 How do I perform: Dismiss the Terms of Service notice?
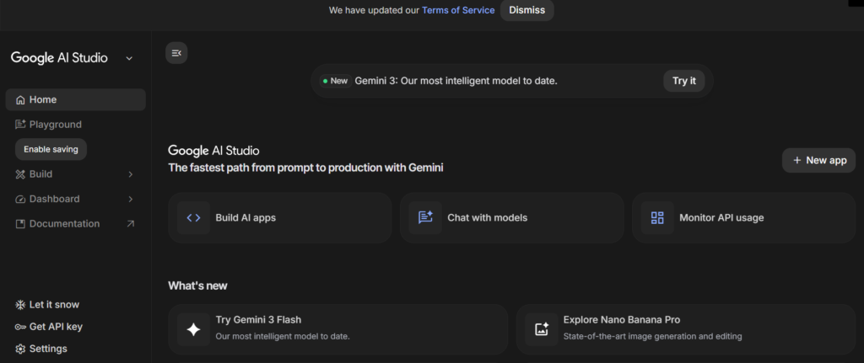click(x=526, y=10)
